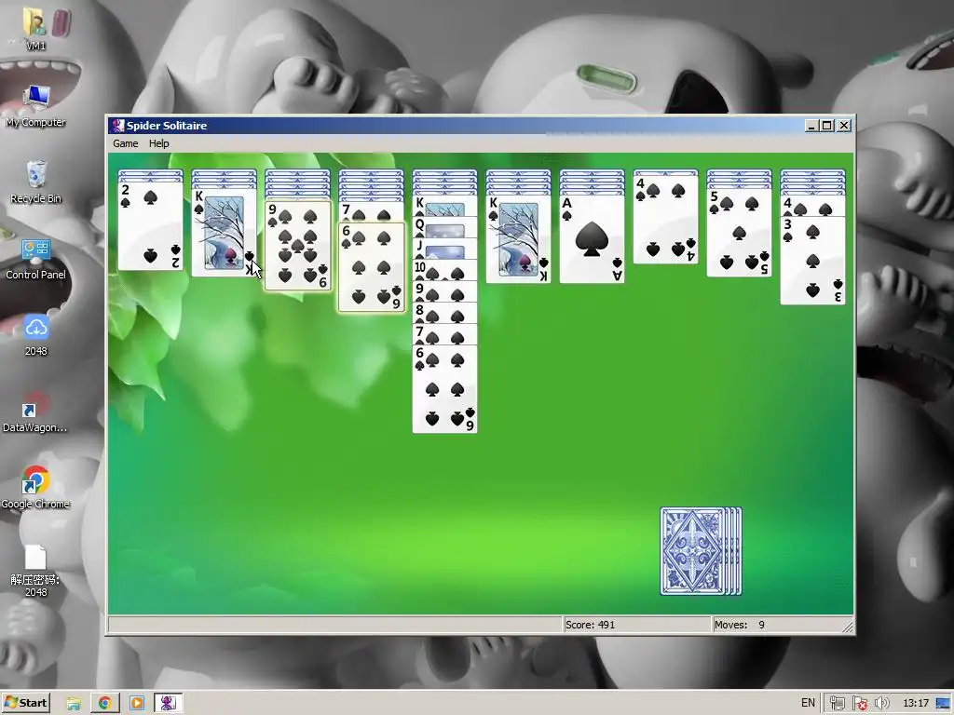
Task: Click the Score: 491 status field
Action: tap(636, 625)
